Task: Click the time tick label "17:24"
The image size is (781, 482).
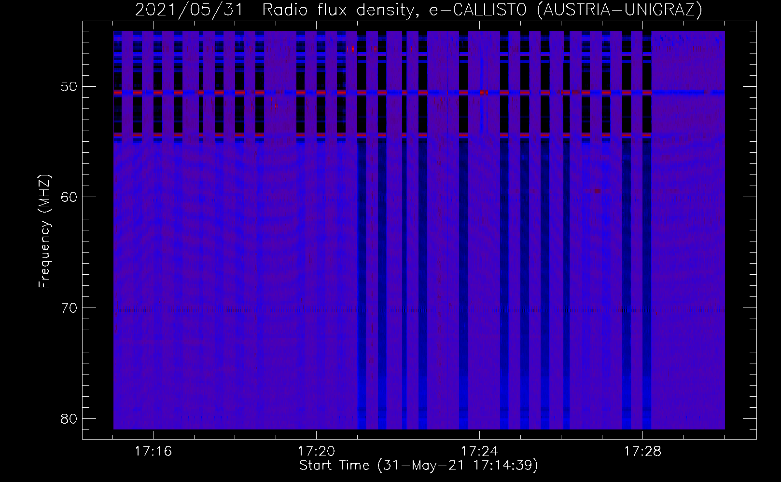Action: (x=480, y=452)
